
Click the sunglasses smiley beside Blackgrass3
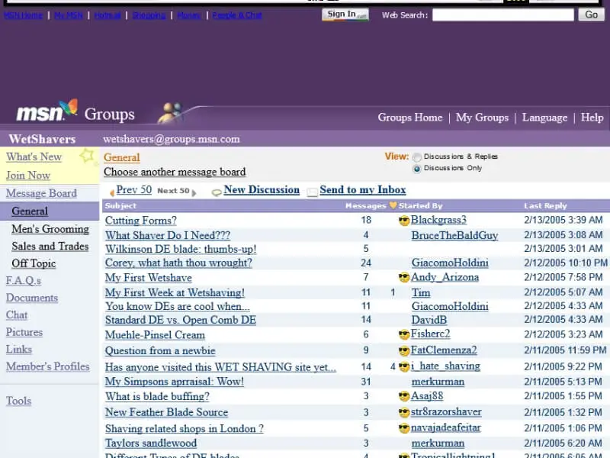[404, 221]
